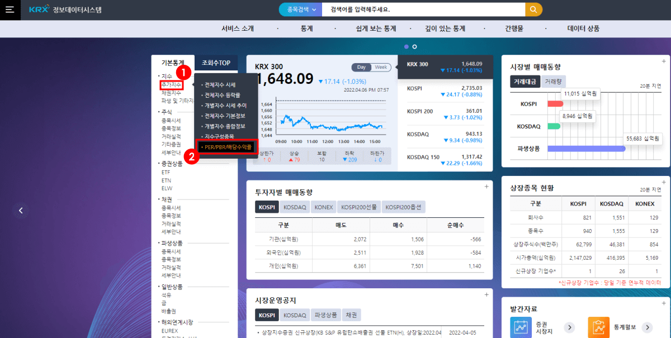Click the arrow next to 증권시장지
This screenshot has height=338, width=671.
pyautogui.click(x=569, y=327)
